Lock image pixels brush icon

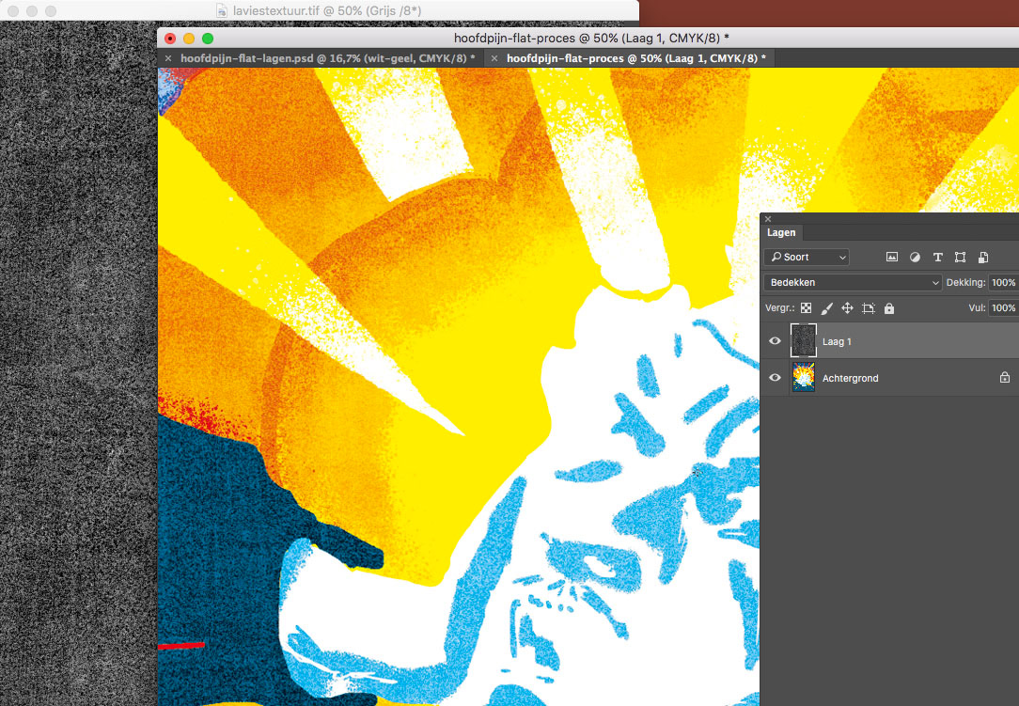(826, 308)
